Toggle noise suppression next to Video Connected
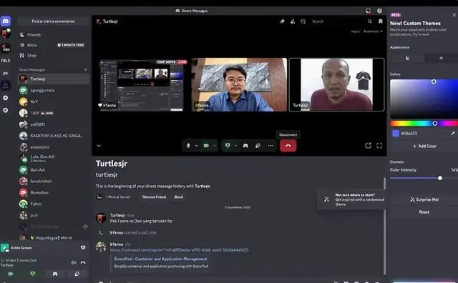 (x=74, y=262)
